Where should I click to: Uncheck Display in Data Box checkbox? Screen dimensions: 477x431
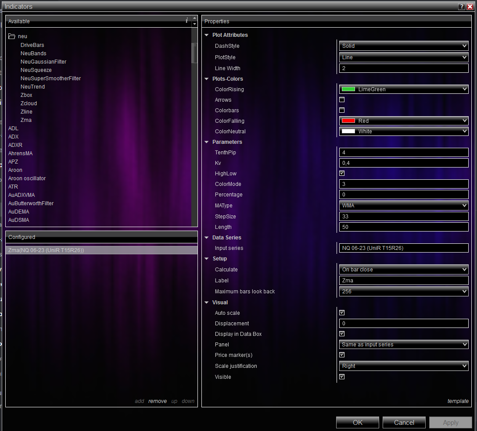pyautogui.click(x=342, y=334)
